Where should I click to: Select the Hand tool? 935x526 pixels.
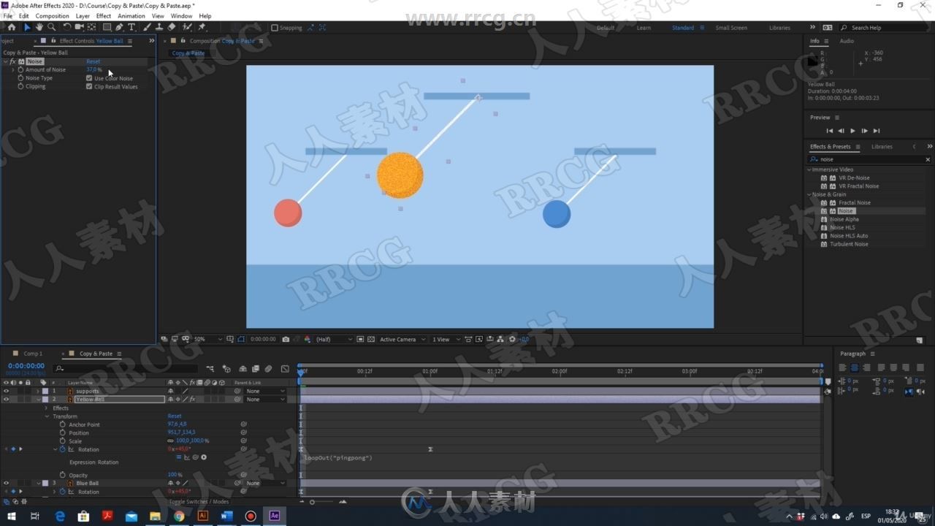(x=39, y=27)
